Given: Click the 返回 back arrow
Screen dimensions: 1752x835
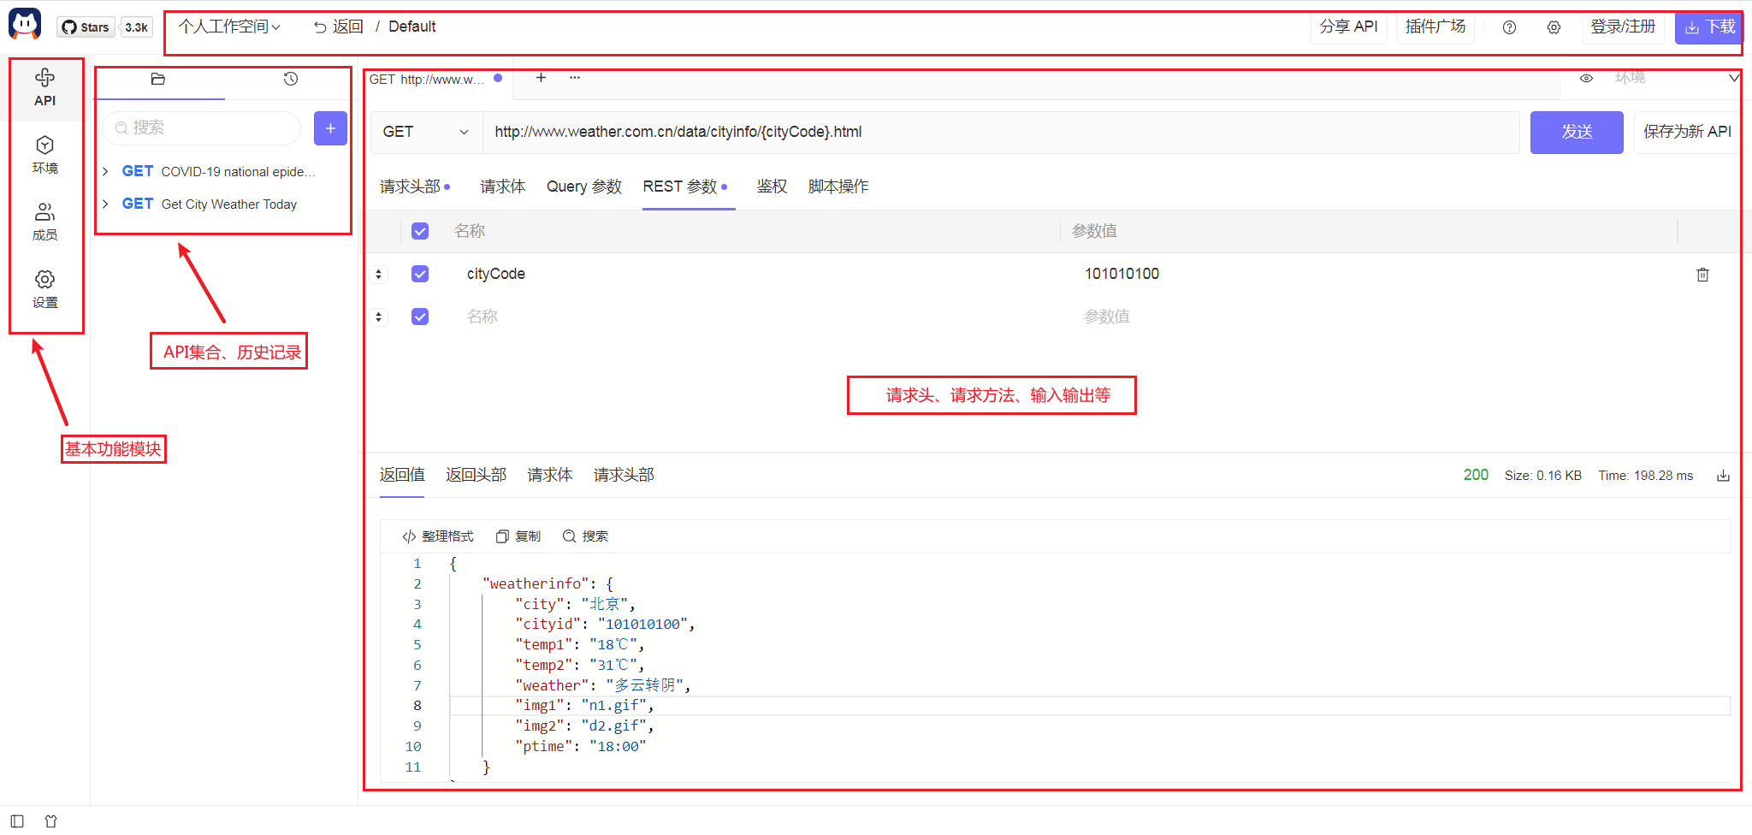Looking at the screenshot, I should [x=339, y=27].
